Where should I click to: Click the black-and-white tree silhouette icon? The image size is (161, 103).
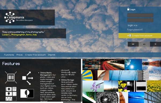point(27,93)
